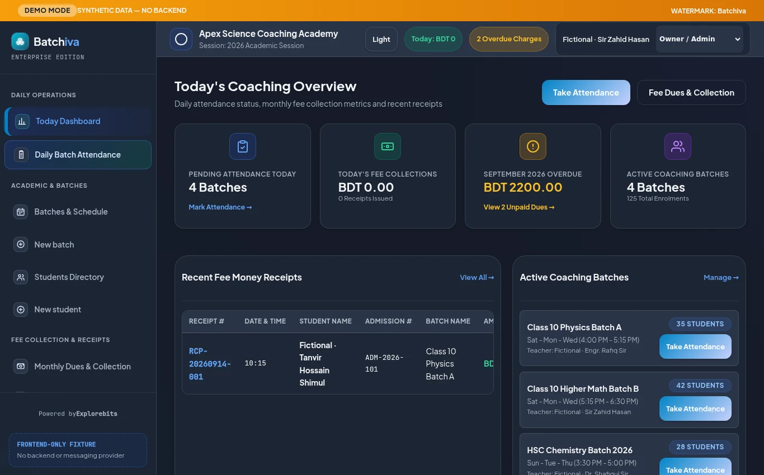Open Monthly Dues & Collection menu item
This screenshot has width=764, height=475.
click(78, 367)
